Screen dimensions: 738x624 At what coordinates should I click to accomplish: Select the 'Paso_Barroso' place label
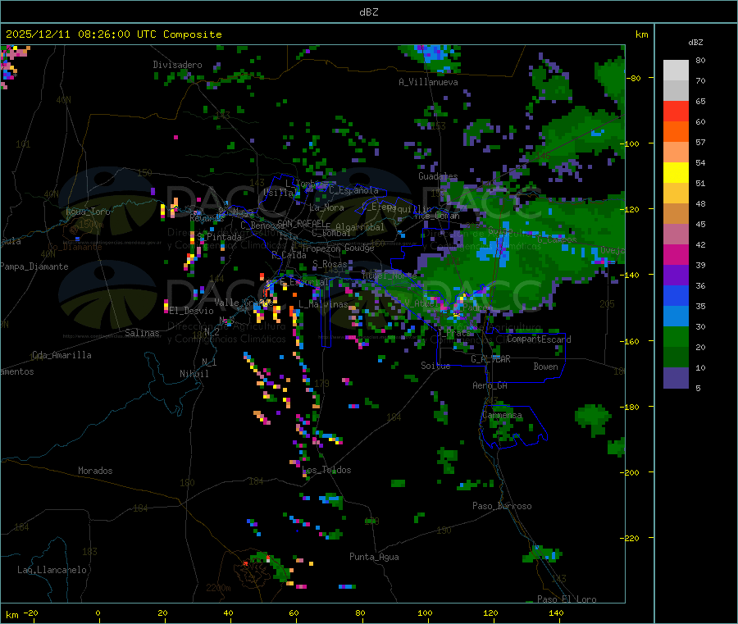pos(502,506)
